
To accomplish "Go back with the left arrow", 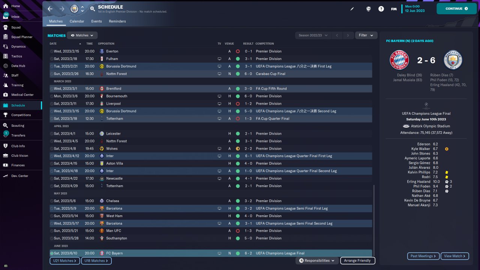I will coord(50,9).
